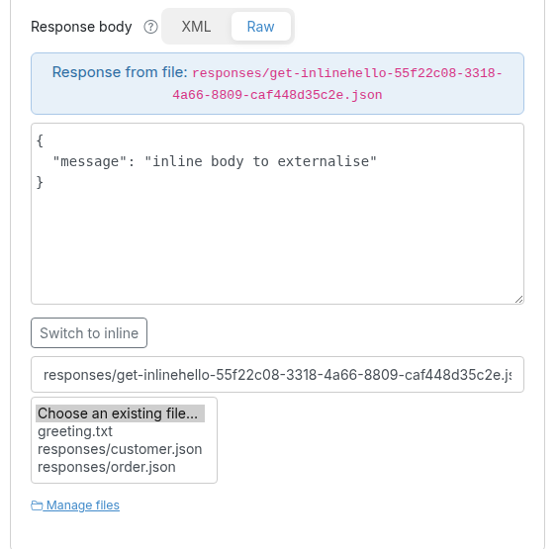
Task: Click the opening brace in the body editor
Action: 40,140
